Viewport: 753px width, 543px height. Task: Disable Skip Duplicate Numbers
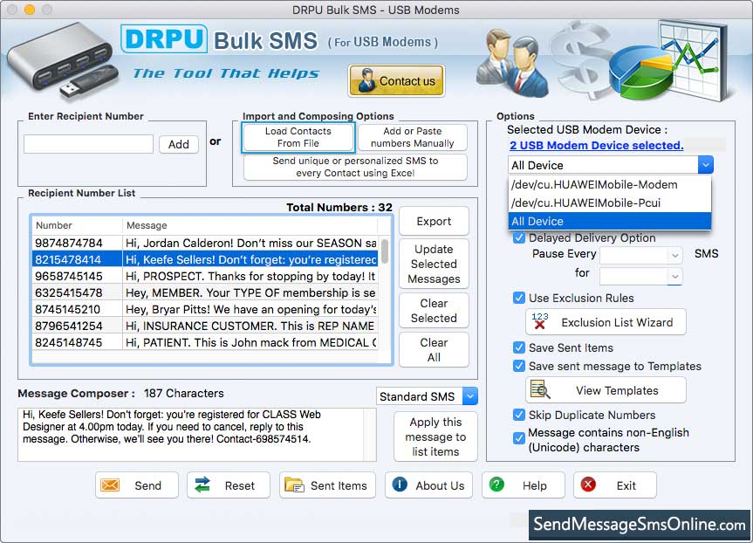click(x=518, y=415)
